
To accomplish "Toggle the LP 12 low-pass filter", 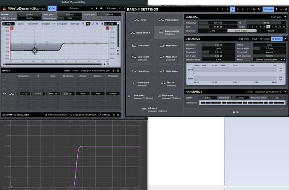I will (110, 24).
